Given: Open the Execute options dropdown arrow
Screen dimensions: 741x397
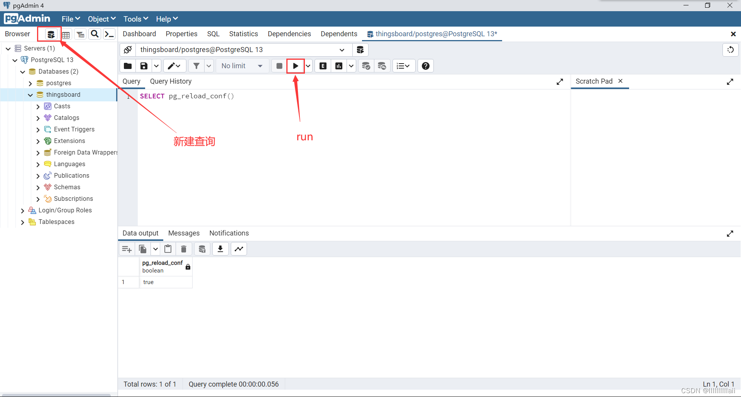Looking at the screenshot, I should click(x=308, y=66).
